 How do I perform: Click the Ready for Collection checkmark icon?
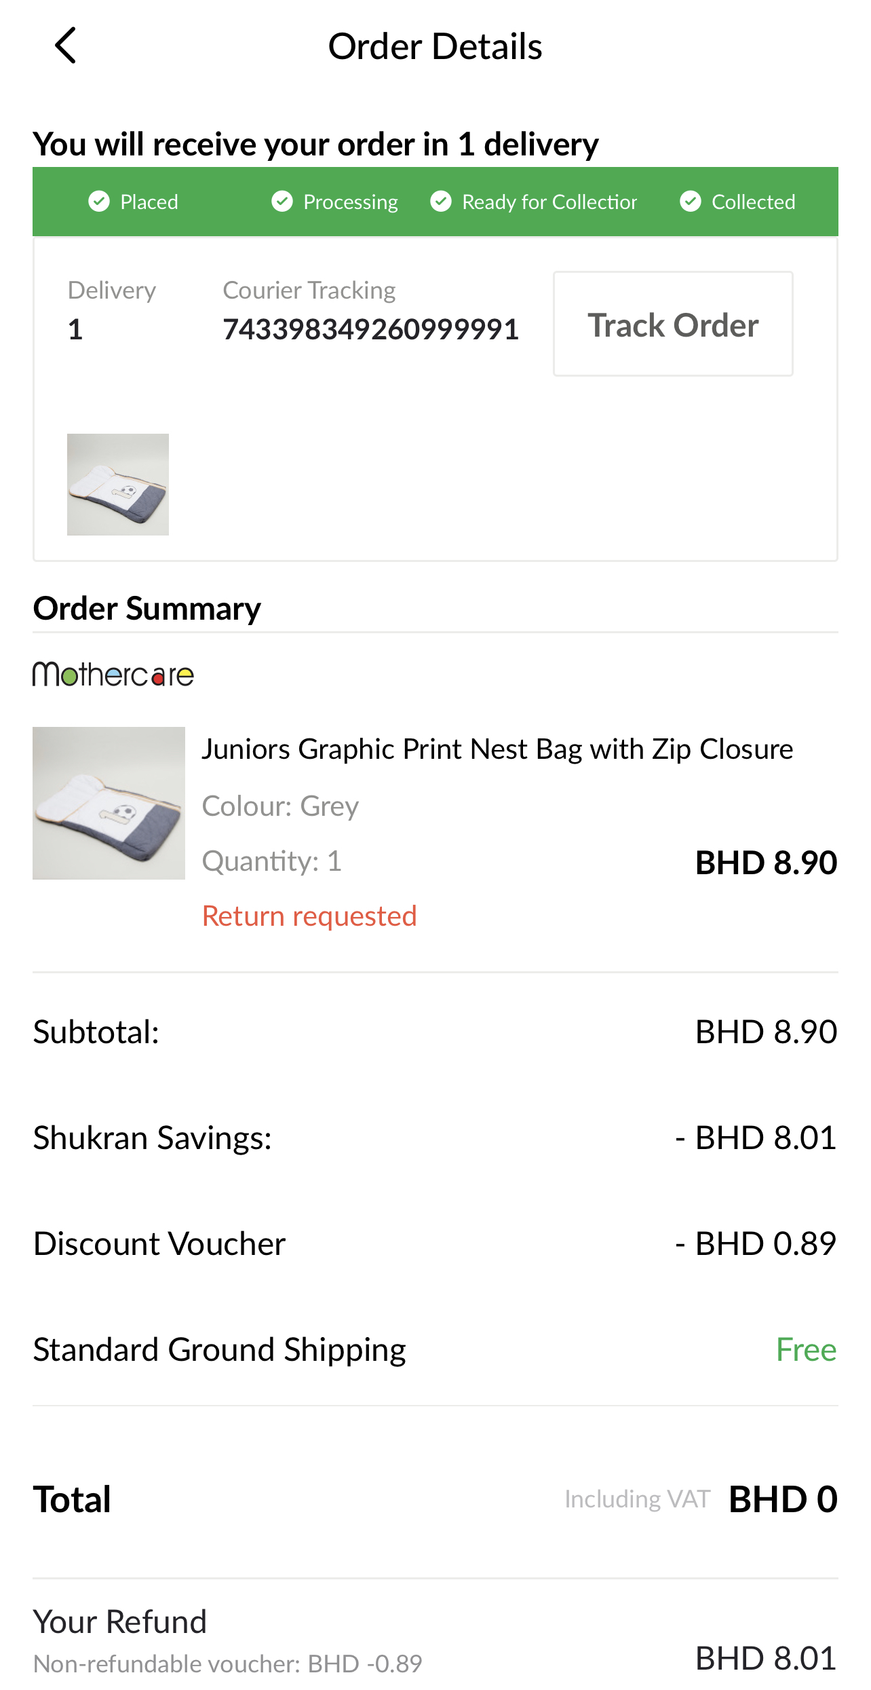[x=441, y=202]
